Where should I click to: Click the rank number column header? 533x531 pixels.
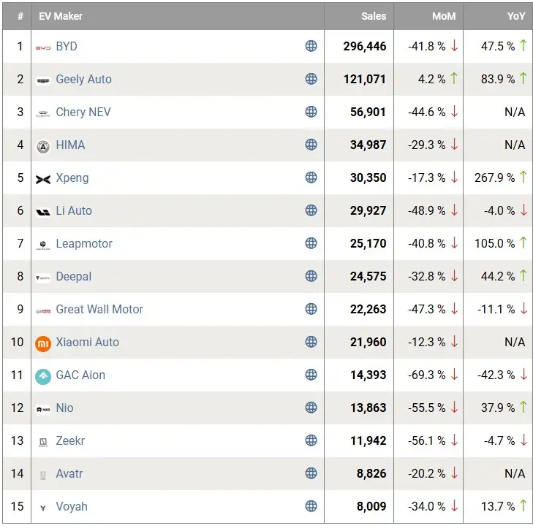click(20, 16)
